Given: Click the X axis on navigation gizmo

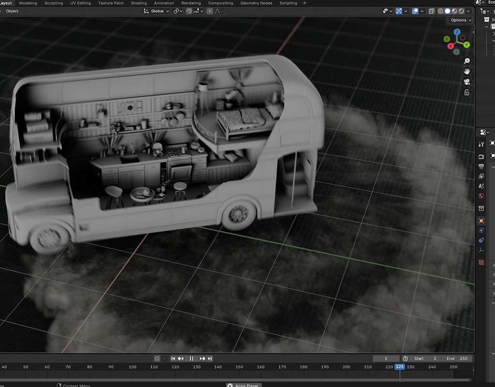Looking at the screenshot, I should point(451,46).
